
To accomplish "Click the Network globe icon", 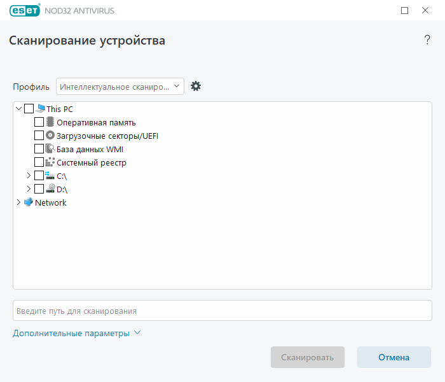I will point(29,202).
